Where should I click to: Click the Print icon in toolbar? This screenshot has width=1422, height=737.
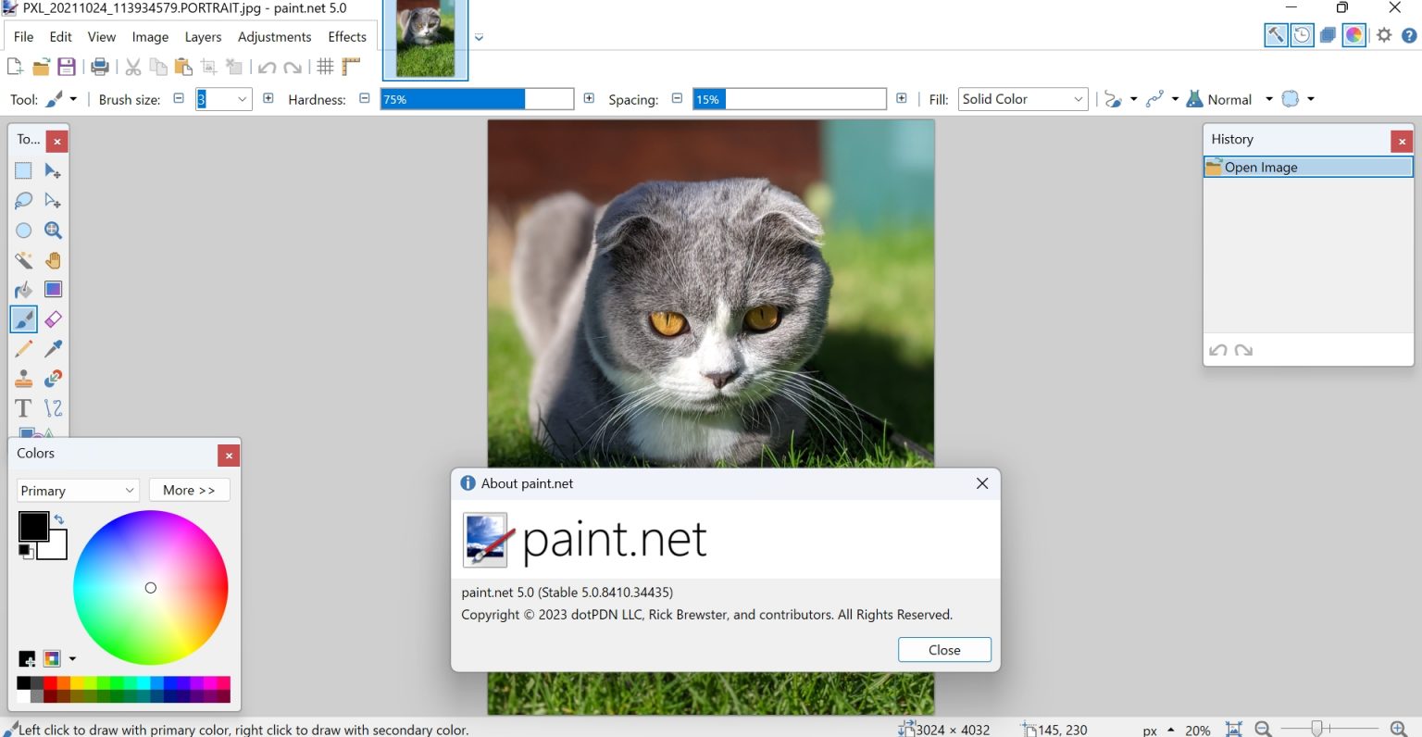(x=100, y=67)
